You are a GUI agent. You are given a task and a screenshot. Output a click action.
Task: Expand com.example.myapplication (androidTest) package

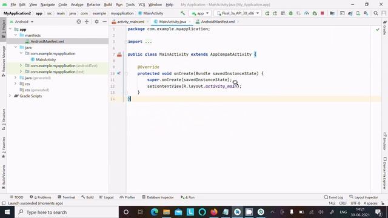click(x=21, y=65)
